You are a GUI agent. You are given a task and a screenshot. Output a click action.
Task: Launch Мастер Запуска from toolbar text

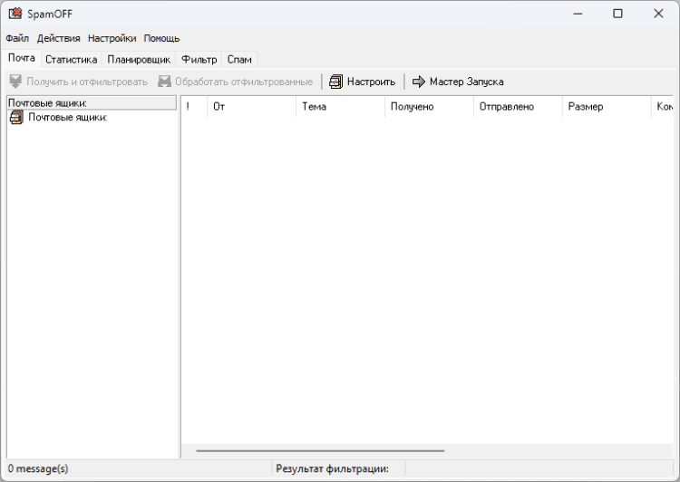[467, 82]
